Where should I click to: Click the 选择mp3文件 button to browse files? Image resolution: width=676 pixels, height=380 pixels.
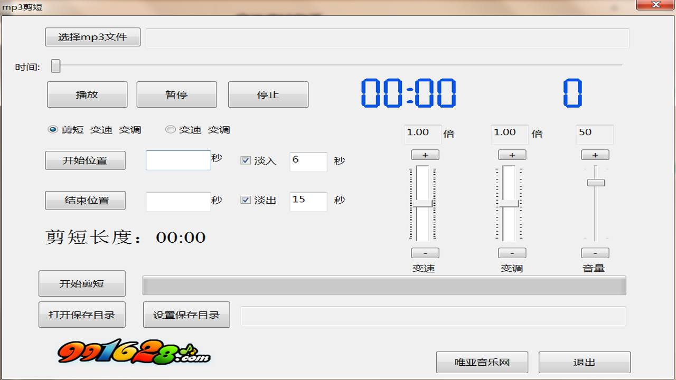[92, 37]
